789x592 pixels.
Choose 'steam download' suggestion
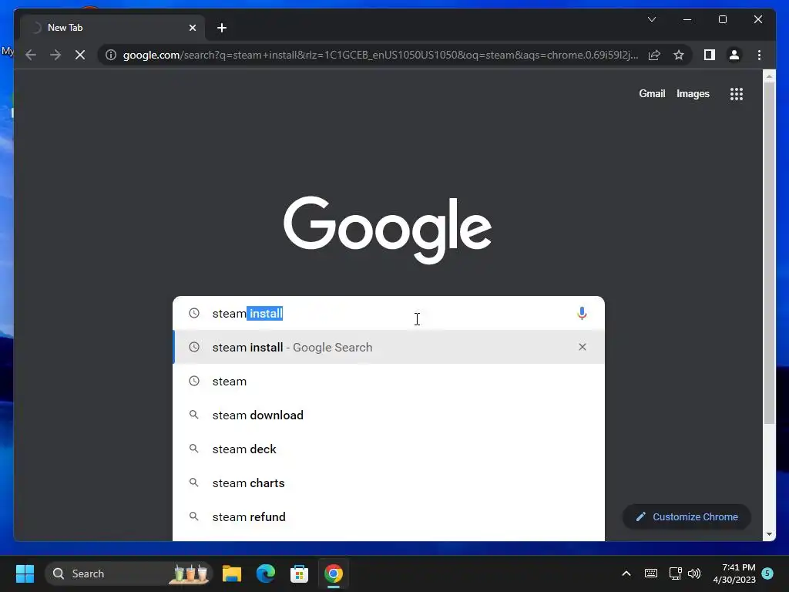pos(388,415)
